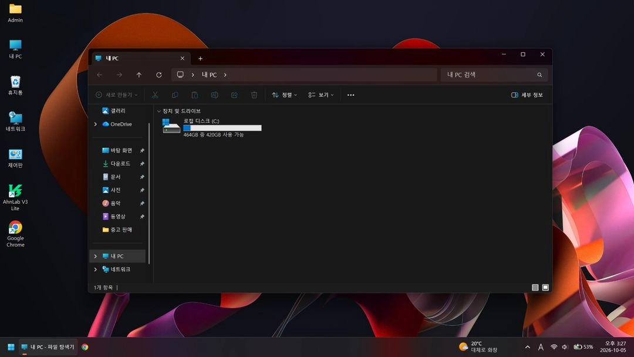Open 바탕 화면 in sidebar
Image resolution: width=634 pixels, height=357 pixels.
click(117, 150)
